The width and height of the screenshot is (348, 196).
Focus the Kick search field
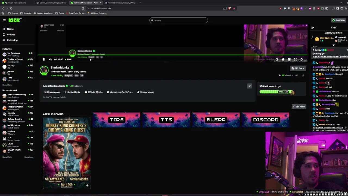[179, 20]
